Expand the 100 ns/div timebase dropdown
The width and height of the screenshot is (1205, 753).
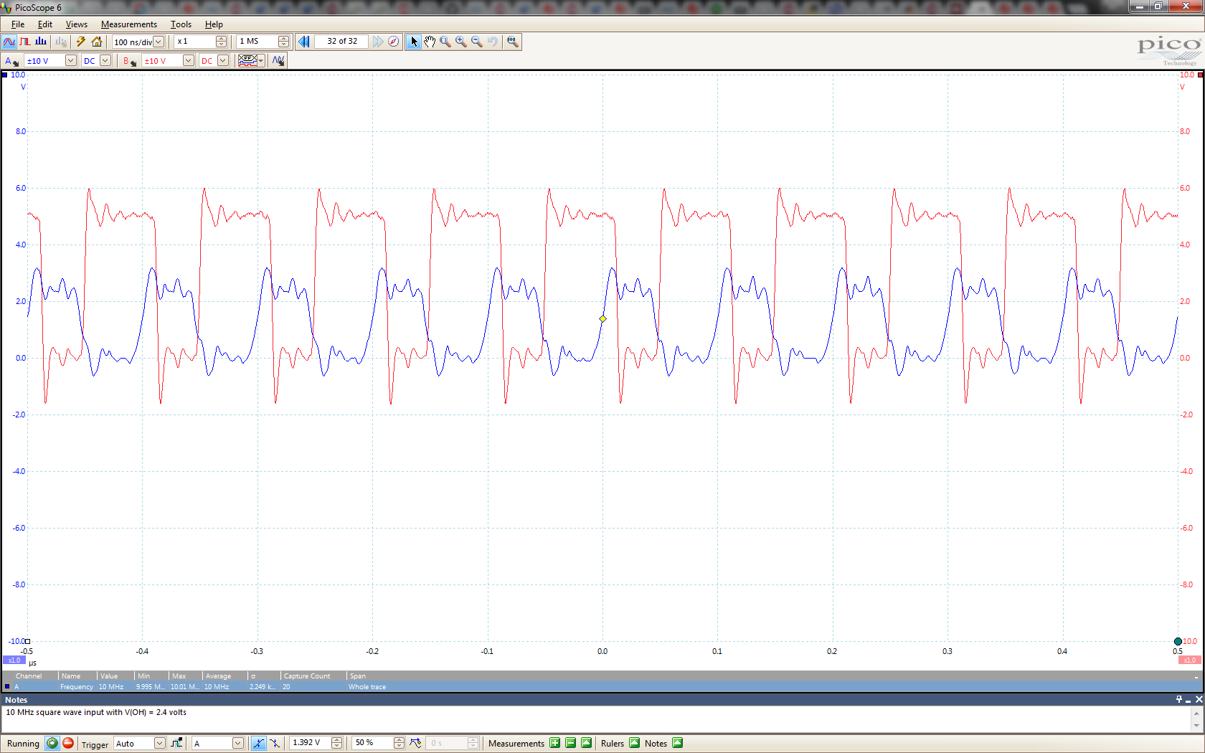(159, 42)
